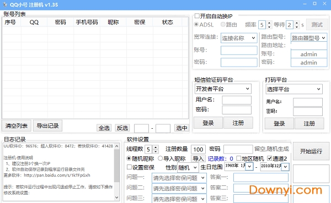Open the 宽带连接 连接名称 dropdown

[x=239, y=38]
